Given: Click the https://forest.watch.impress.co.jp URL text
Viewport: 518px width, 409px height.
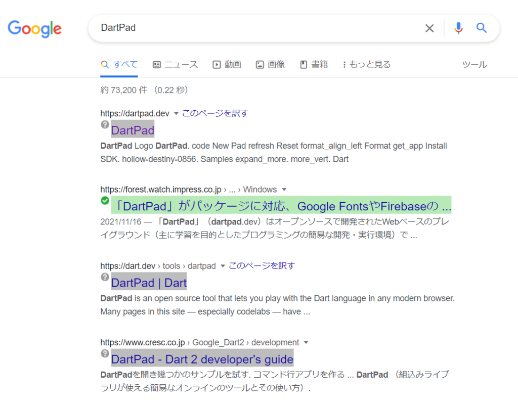Looking at the screenshot, I should [x=161, y=190].
